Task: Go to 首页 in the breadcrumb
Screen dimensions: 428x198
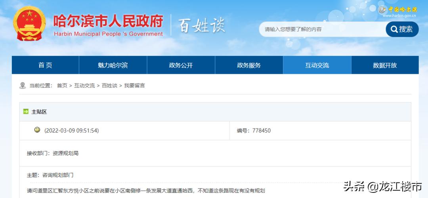Action: tap(62, 86)
